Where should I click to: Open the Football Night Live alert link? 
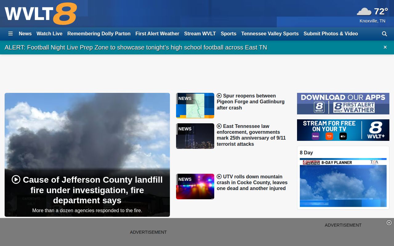136,47
